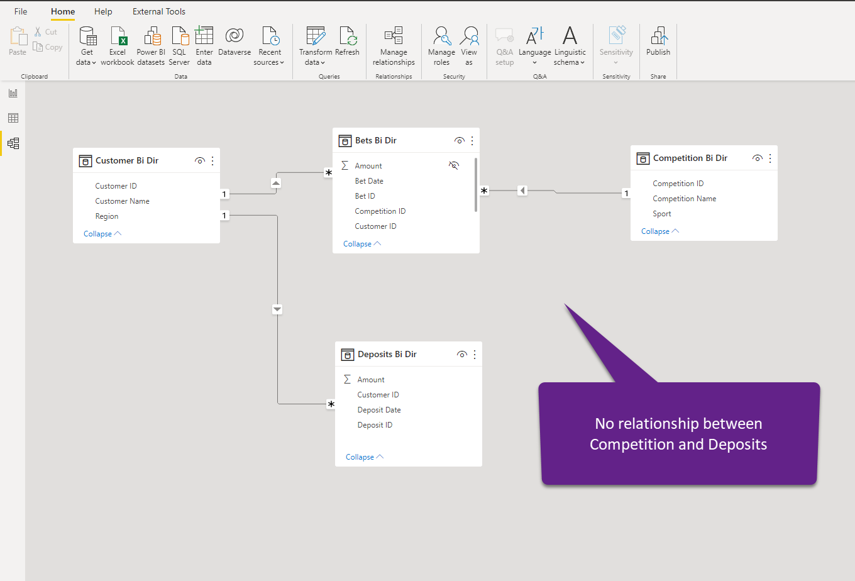The height and width of the screenshot is (581, 855).
Task: Open more options for Bets Bi Dir
Action: click(x=472, y=140)
